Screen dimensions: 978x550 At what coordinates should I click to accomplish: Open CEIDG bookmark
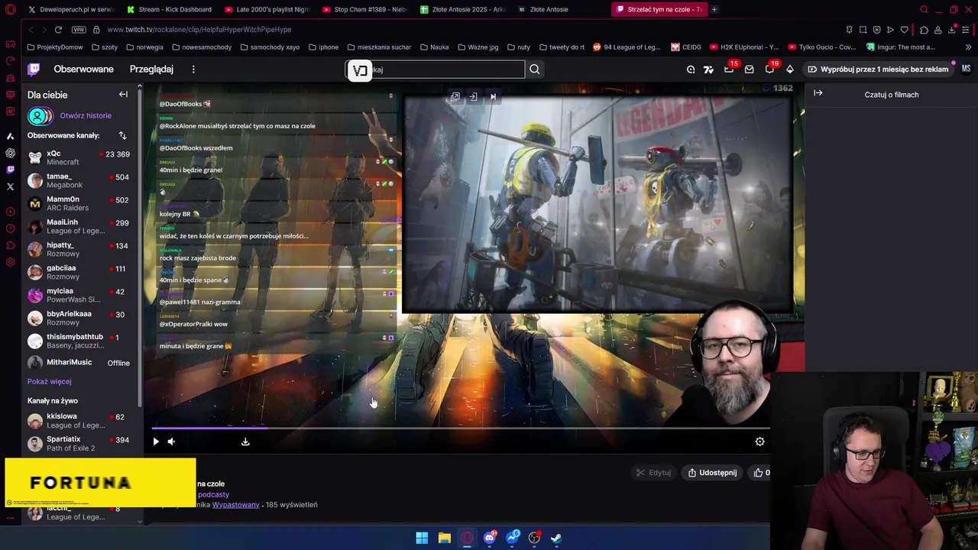coord(686,47)
